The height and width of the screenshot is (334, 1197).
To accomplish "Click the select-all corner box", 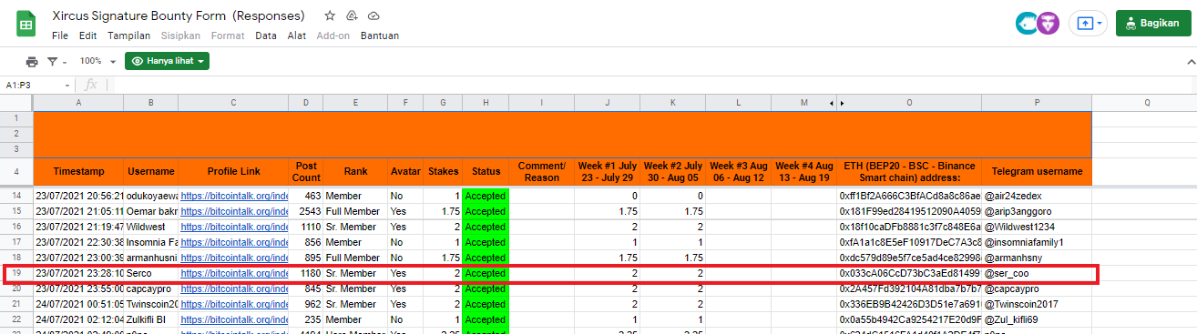I will (x=16, y=103).
